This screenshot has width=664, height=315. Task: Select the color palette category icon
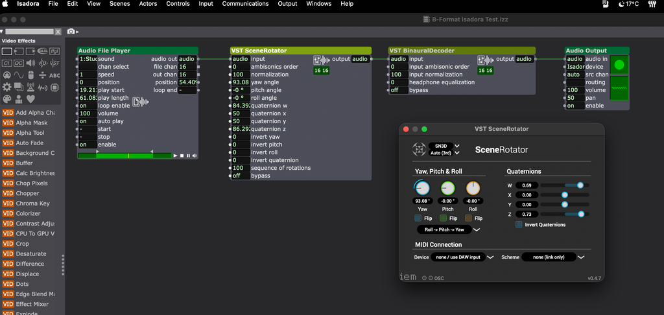6,99
